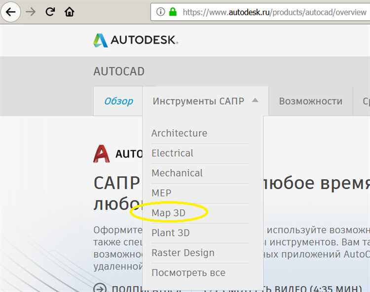The height and width of the screenshot is (292, 370).
Task: Click the red AutoCAD product logo
Action: tap(102, 154)
